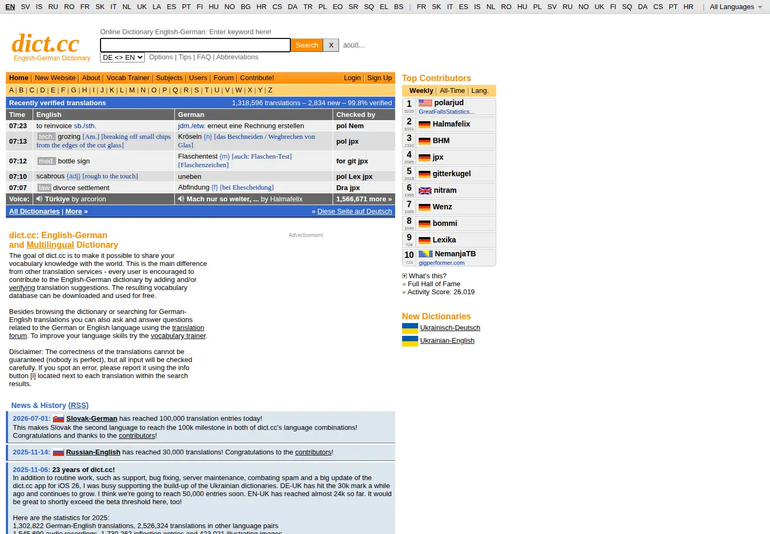Screen dimensions: 770x534
Task: Click the äöüß... special characters link
Action: click(353, 45)
